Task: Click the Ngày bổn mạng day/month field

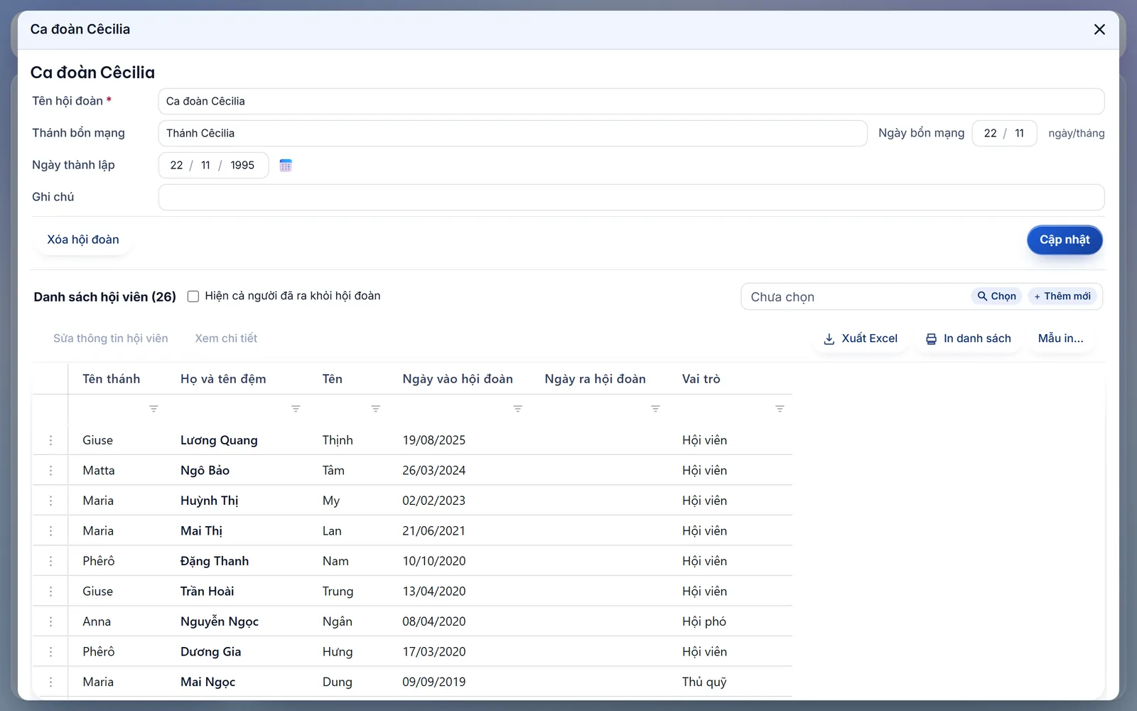Action: pyautogui.click(x=1004, y=133)
